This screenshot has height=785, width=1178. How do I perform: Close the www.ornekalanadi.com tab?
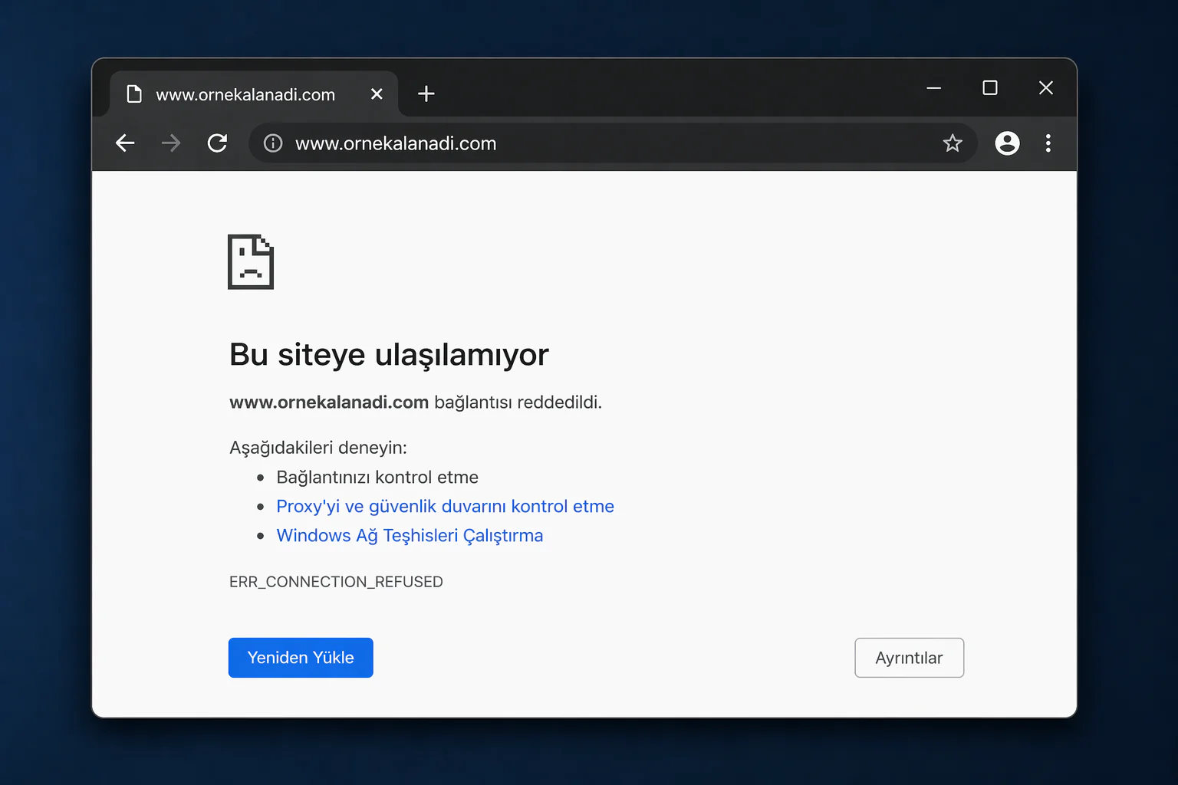click(377, 94)
